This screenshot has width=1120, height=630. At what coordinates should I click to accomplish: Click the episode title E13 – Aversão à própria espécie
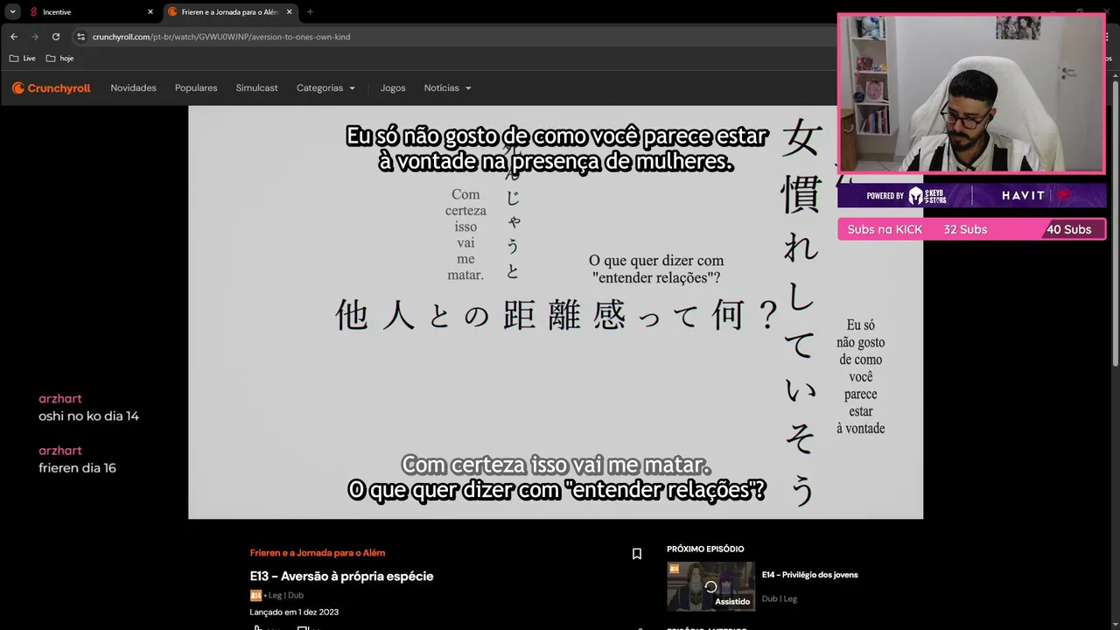tap(341, 577)
